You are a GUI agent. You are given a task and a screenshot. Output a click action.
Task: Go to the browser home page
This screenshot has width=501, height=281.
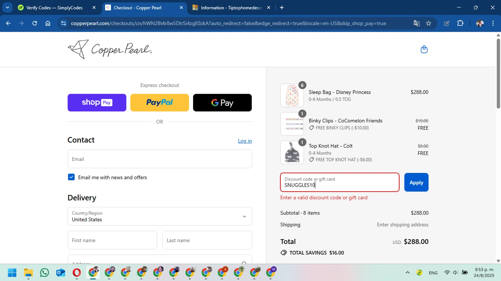point(48,23)
